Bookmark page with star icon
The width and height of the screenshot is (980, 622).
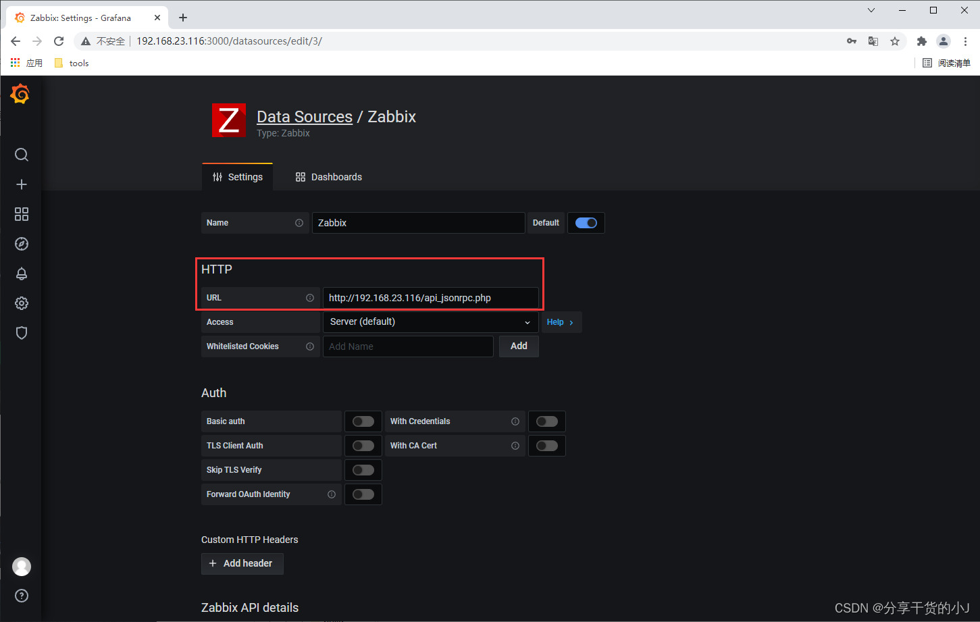(x=895, y=41)
